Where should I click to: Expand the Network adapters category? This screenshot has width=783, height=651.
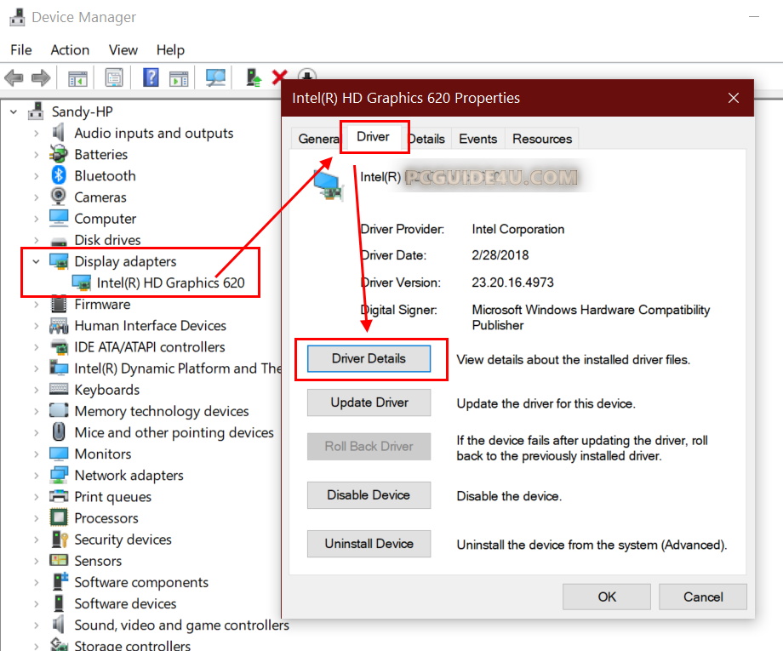click(x=36, y=476)
